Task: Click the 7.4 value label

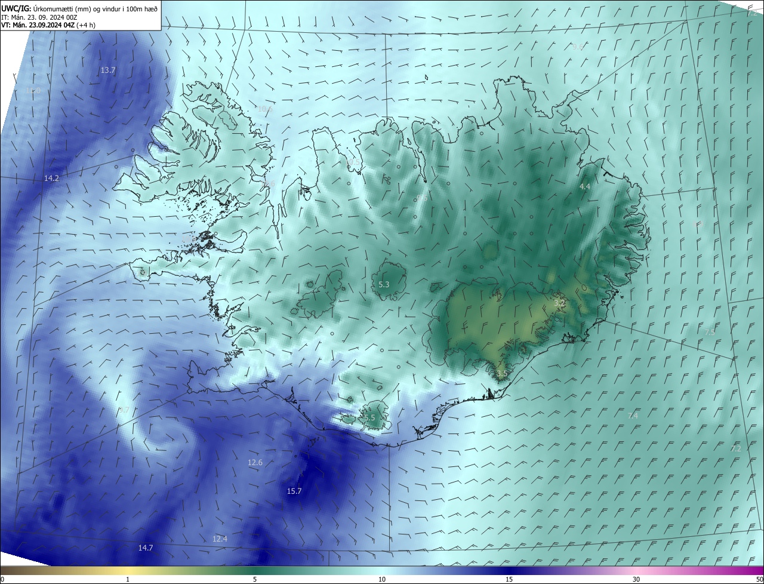Action: (633, 416)
